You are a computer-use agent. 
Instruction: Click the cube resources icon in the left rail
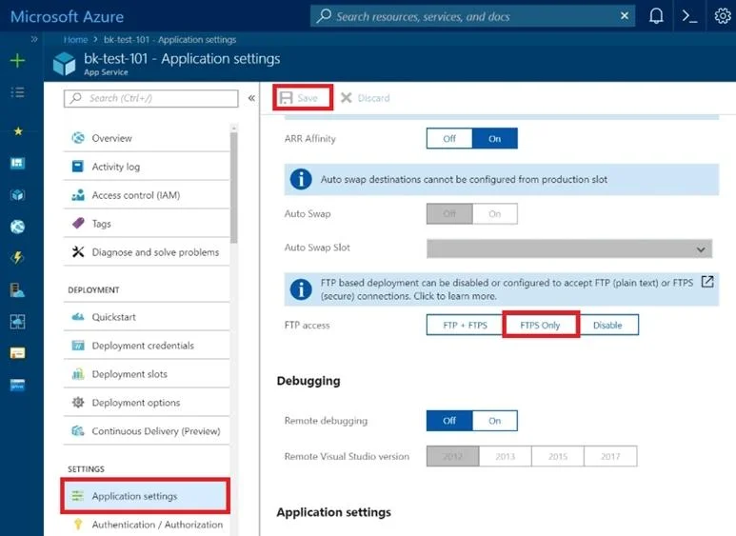(x=17, y=195)
